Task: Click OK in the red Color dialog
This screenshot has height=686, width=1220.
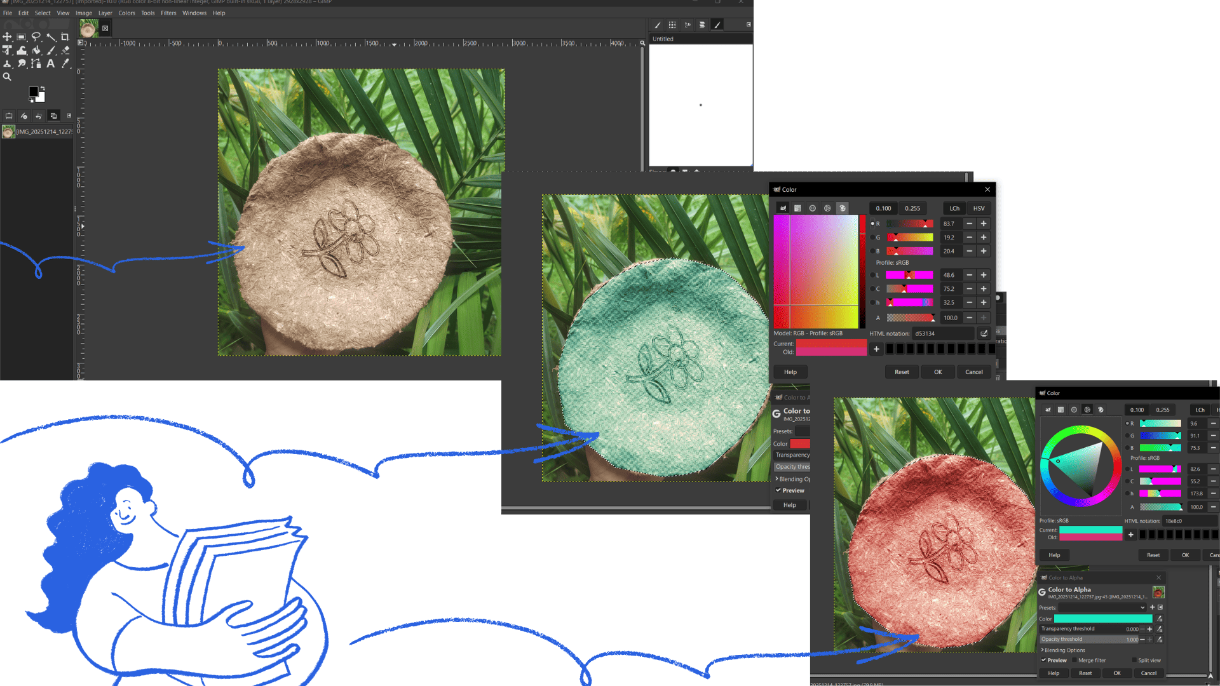Action: (938, 372)
